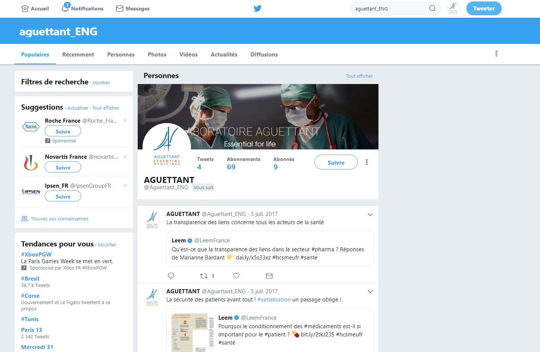The height and width of the screenshot is (352, 540).
Task: Retweet the transparence tweet
Action: coord(204,276)
